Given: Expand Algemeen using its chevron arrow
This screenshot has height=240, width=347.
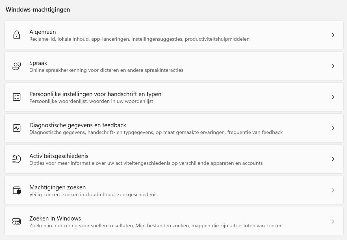Looking at the screenshot, I should pos(333,35).
